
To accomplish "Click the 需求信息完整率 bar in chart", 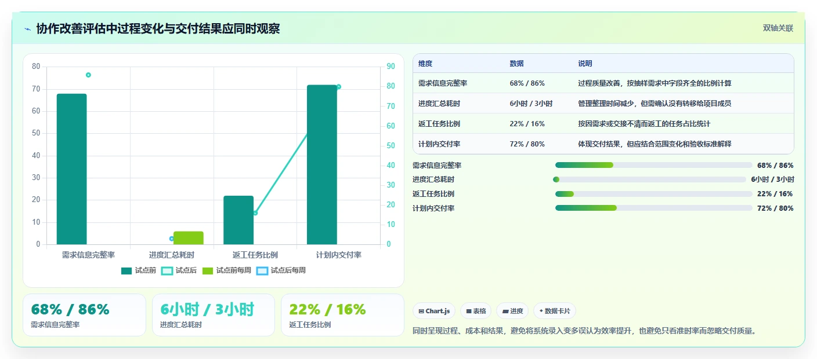I will 71,169.
